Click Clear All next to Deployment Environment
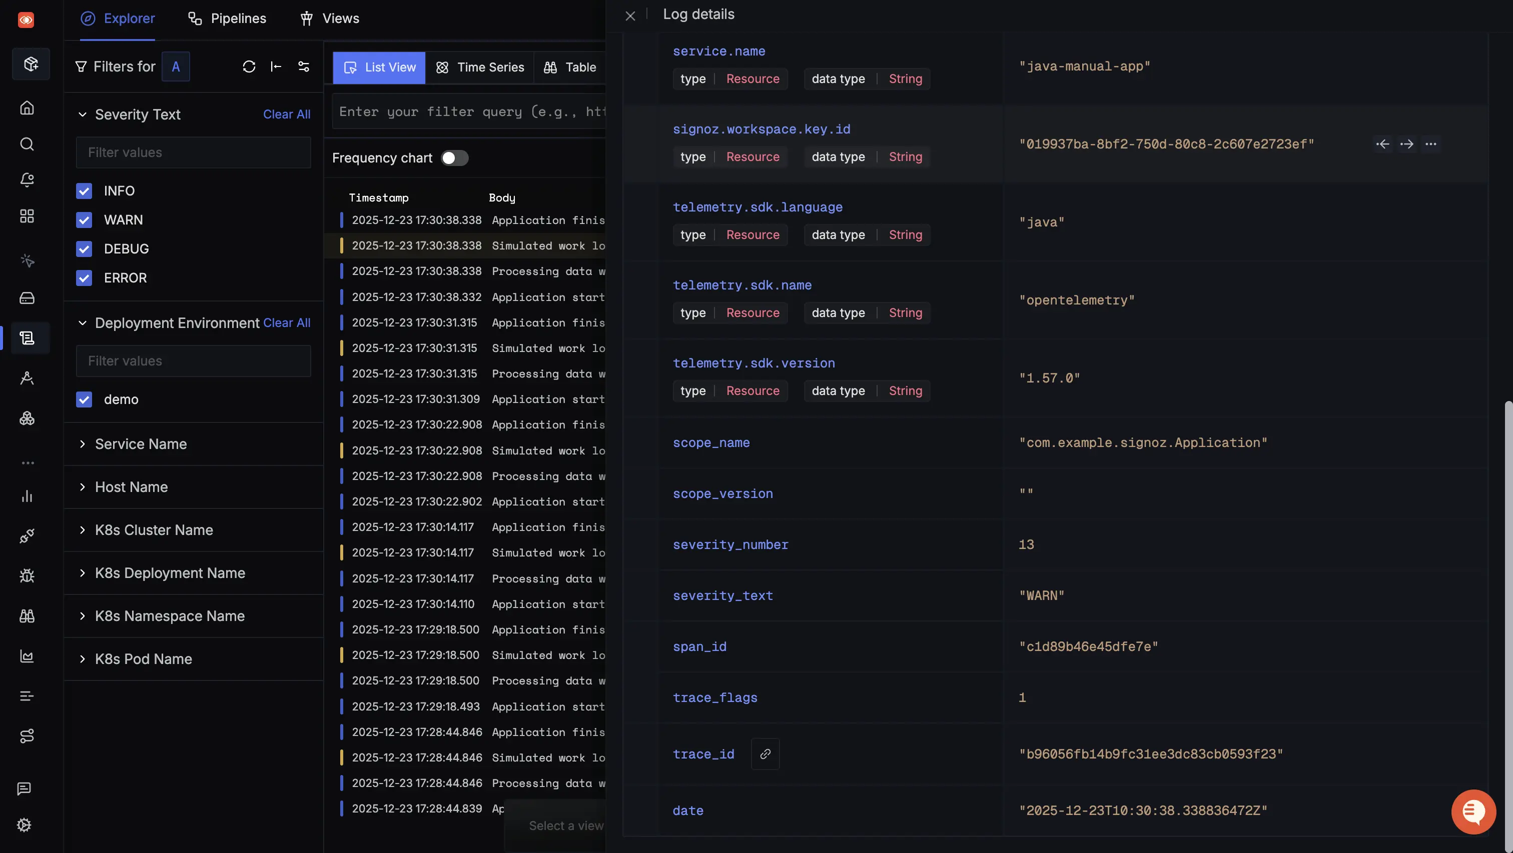The image size is (1513, 853). (x=287, y=323)
